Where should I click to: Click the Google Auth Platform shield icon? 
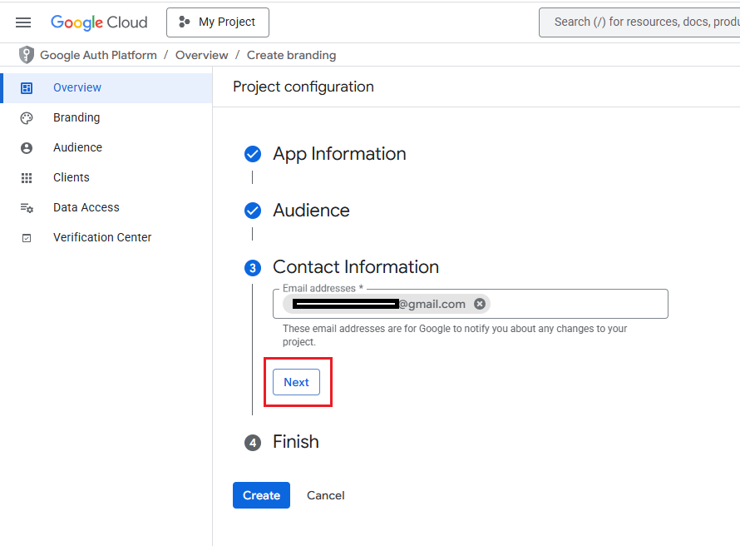point(27,55)
